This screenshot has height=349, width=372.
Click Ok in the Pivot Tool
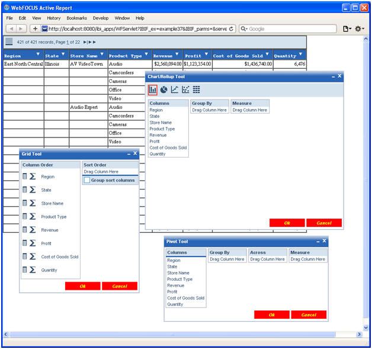tap(272, 315)
